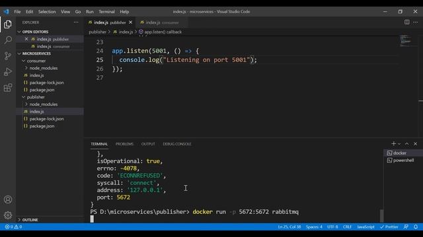423x237 pixels.
Task: Maximize the terminal panel size
Action: (x=407, y=144)
